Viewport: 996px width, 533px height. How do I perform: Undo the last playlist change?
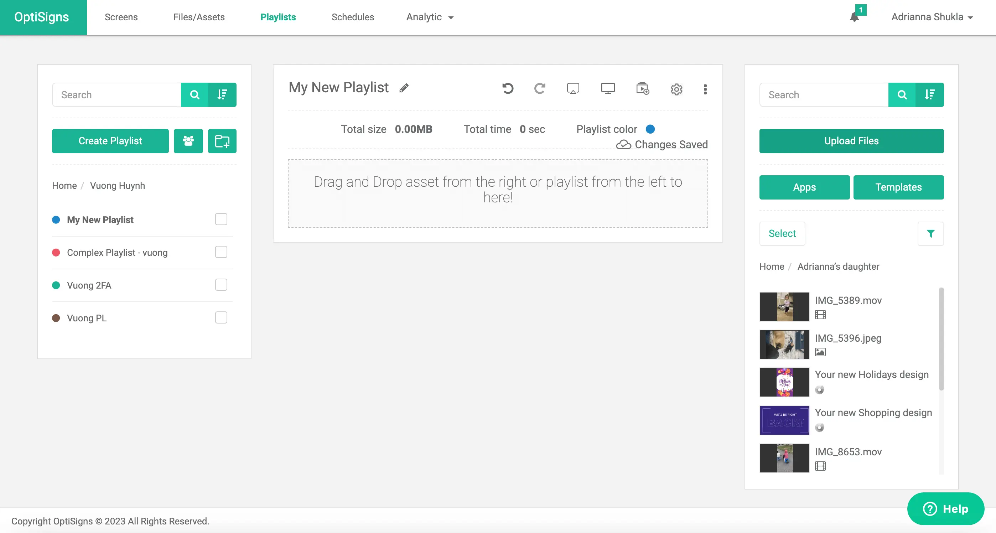click(508, 89)
